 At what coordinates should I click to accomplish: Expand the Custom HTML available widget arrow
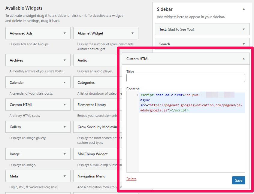coord(65,105)
